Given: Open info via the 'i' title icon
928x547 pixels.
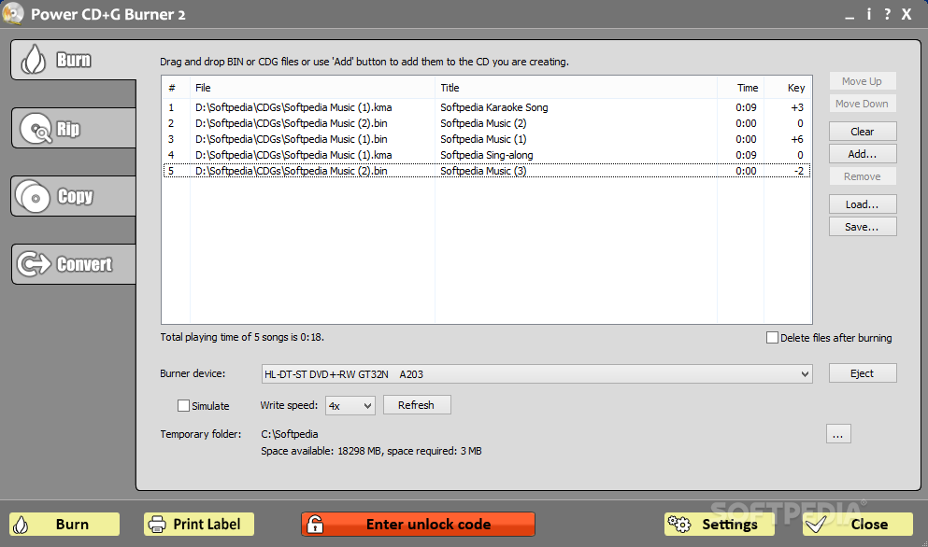Looking at the screenshot, I should [869, 14].
